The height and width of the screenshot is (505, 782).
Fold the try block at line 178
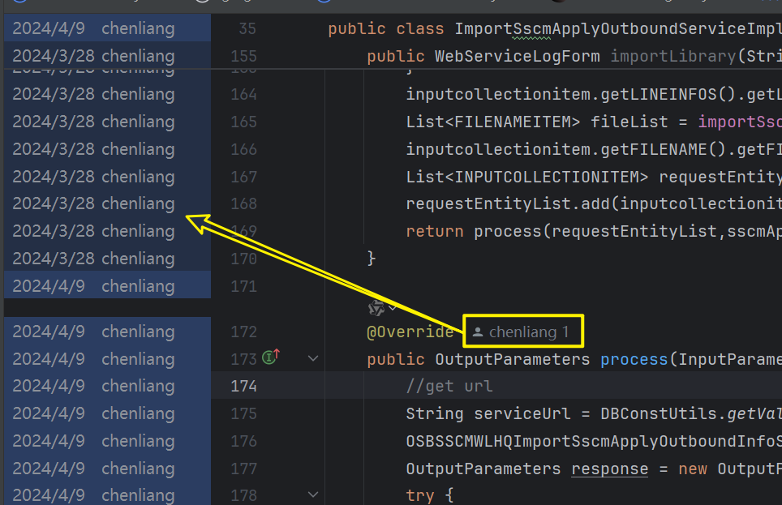[313, 494]
